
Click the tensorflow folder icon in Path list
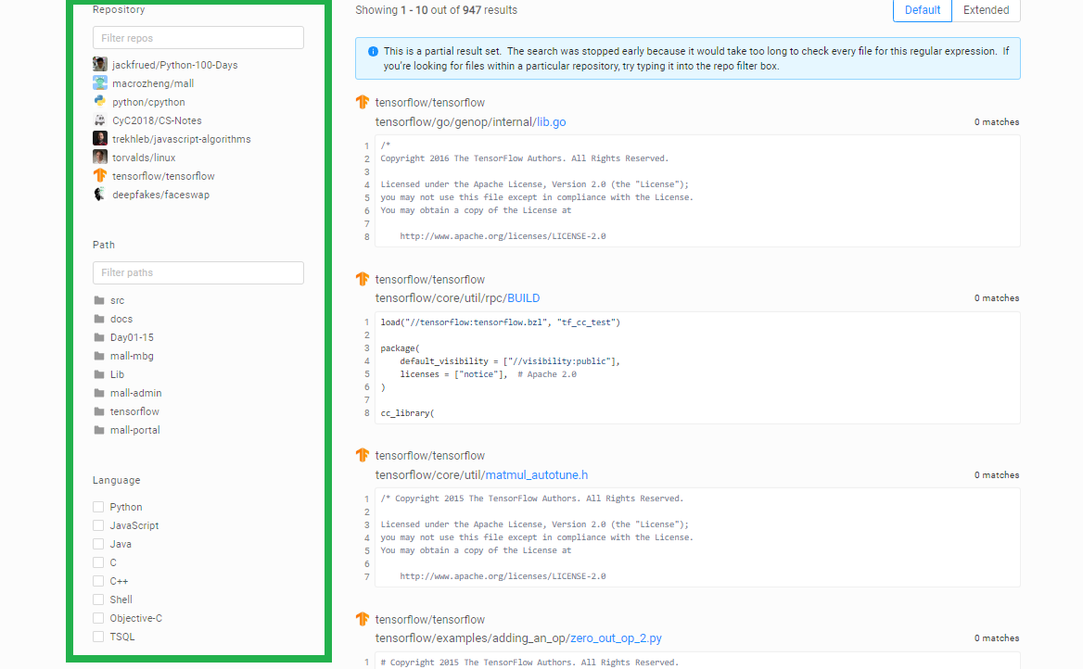tap(99, 411)
